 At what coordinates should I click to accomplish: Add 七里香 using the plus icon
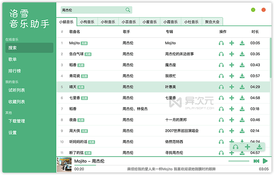pos(232,98)
